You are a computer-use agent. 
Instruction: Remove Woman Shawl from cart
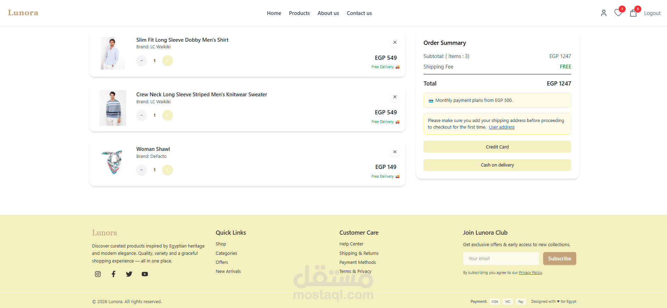point(395,152)
